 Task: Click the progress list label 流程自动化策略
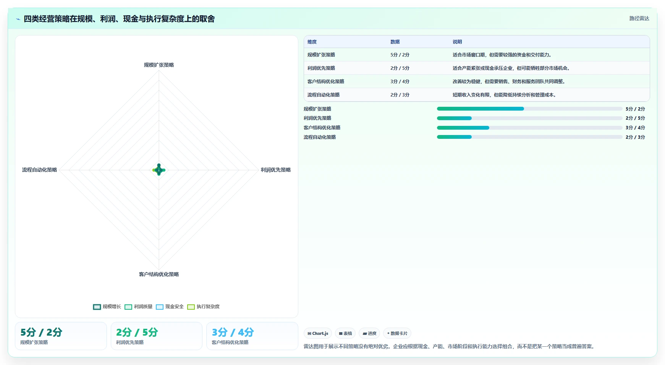click(320, 137)
